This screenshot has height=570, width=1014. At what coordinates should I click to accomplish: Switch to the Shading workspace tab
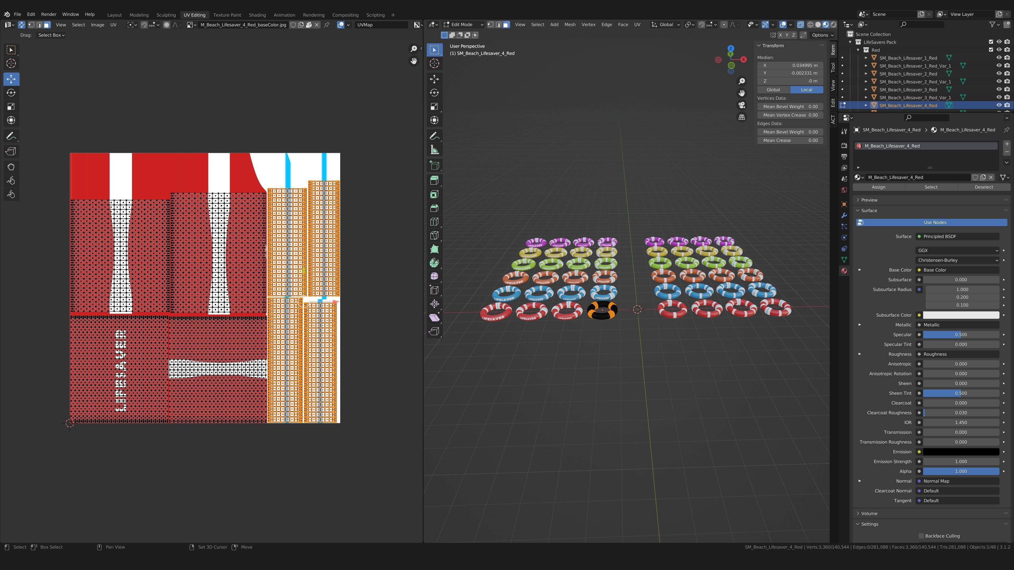[257, 15]
